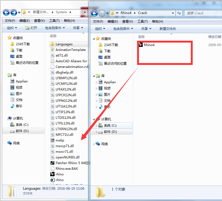This screenshot has height=201, width=222.
Task: Open 文件(F) menu in the Crack window
Action: tap(98, 22)
